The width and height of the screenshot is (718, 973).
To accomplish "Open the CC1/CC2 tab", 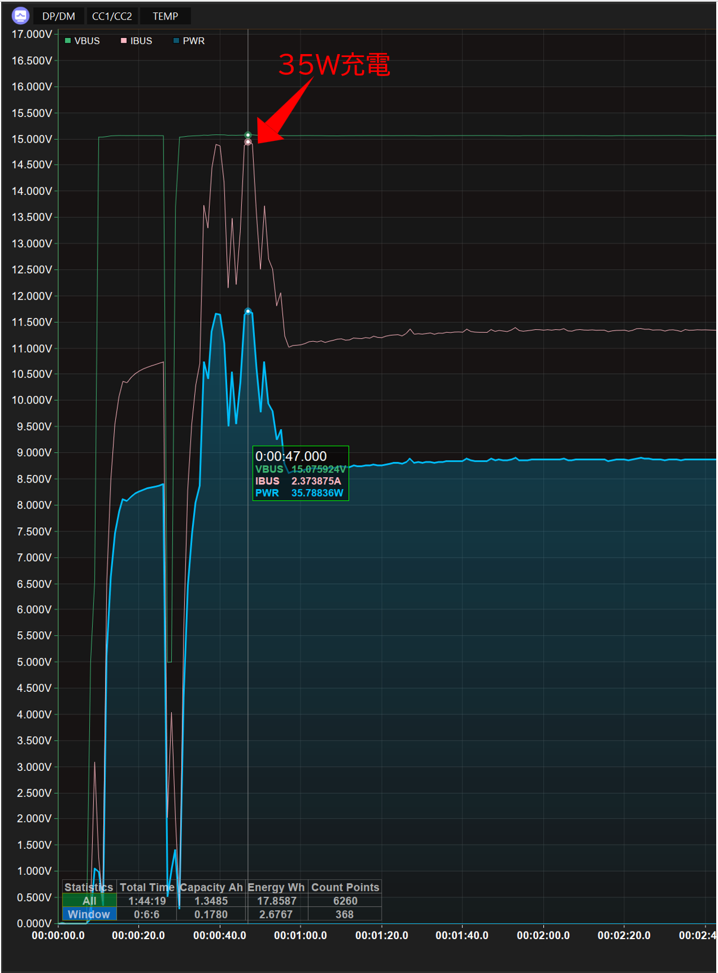I will [112, 16].
